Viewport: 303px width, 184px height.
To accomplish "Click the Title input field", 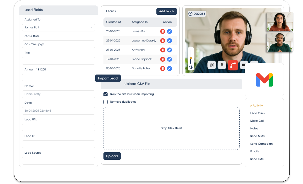I will click(58, 61).
